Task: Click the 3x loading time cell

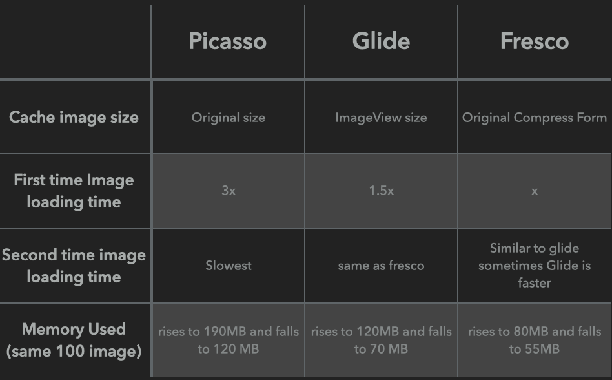Action: point(228,191)
